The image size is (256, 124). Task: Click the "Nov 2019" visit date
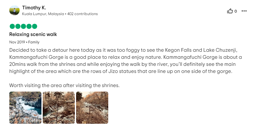click(17, 42)
